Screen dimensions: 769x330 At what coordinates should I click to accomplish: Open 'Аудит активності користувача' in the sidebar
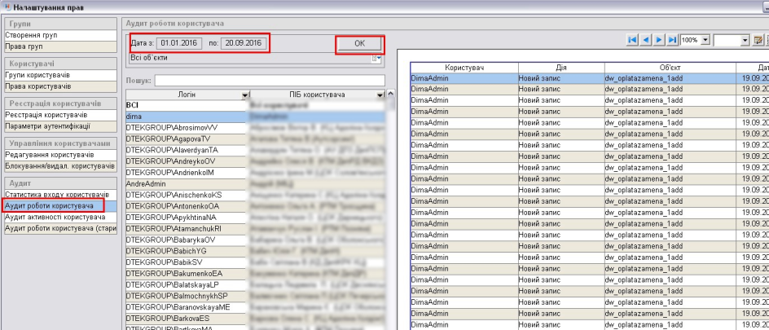(x=59, y=218)
